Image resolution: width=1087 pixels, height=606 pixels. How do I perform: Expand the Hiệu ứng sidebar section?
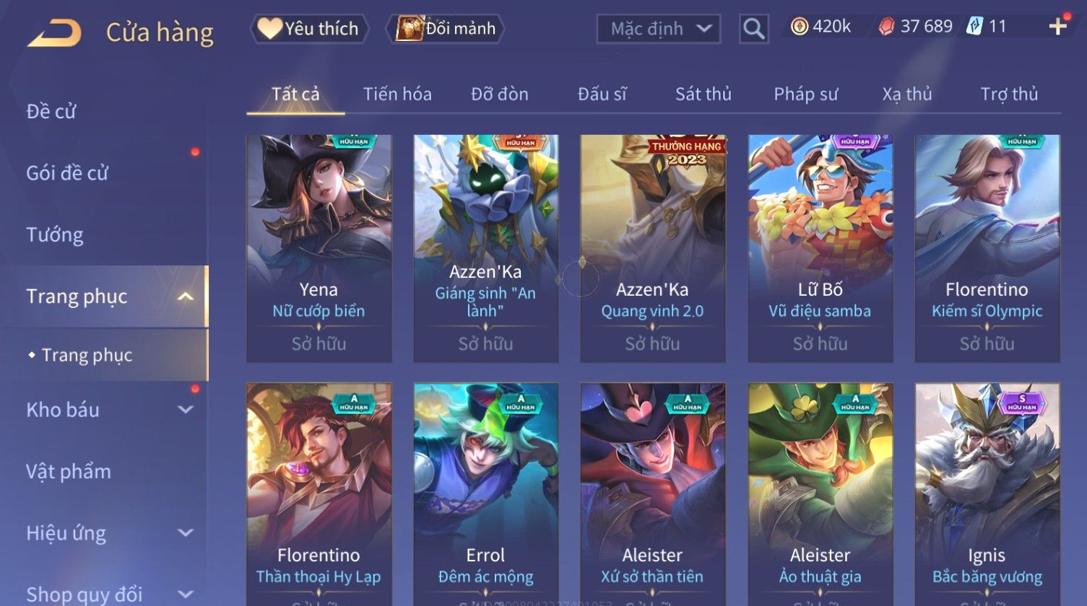186,533
